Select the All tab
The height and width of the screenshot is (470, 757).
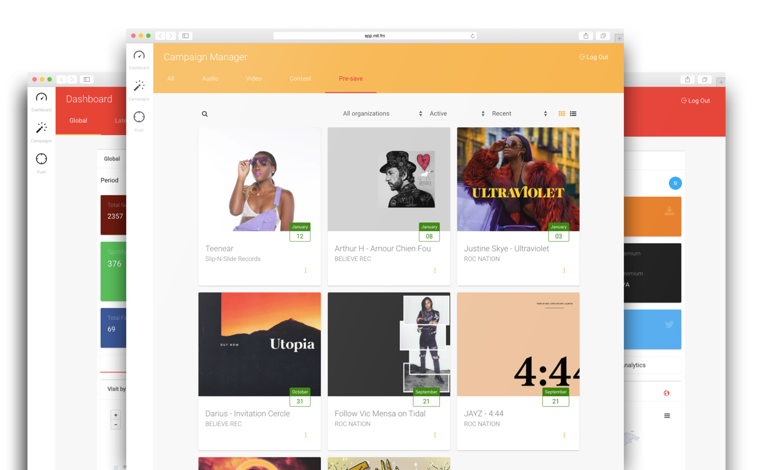(171, 79)
